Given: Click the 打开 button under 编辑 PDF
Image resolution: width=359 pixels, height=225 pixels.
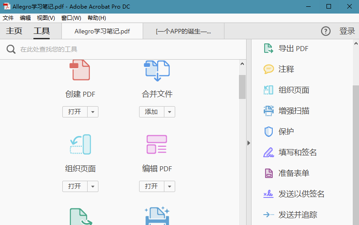Looking at the screenshot, I should tap(152, 186).
